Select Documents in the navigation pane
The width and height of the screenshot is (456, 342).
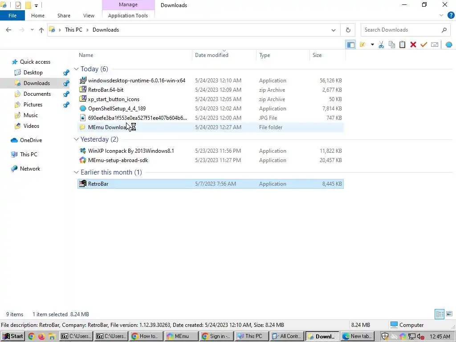[x=37, y=94]
